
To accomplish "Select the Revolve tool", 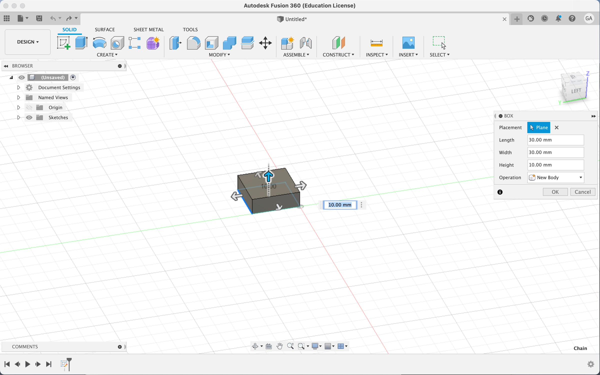I will click(99, 42).
